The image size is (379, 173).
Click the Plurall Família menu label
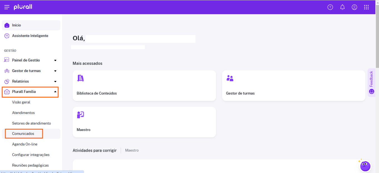24,92
